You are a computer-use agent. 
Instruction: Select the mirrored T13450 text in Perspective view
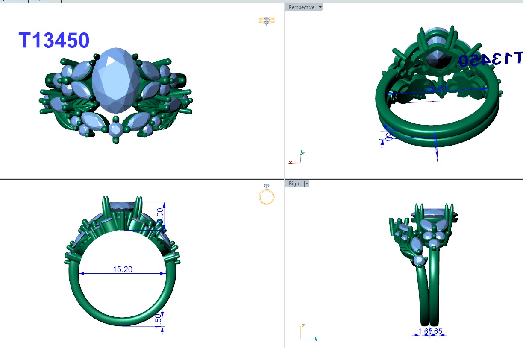point(491,59)
